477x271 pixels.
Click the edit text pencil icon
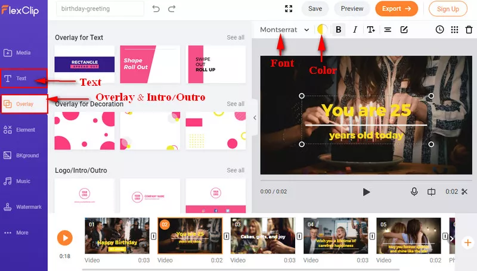[x=404, y=29]
